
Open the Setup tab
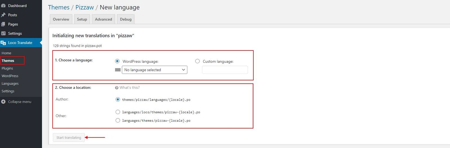[82, 19]
